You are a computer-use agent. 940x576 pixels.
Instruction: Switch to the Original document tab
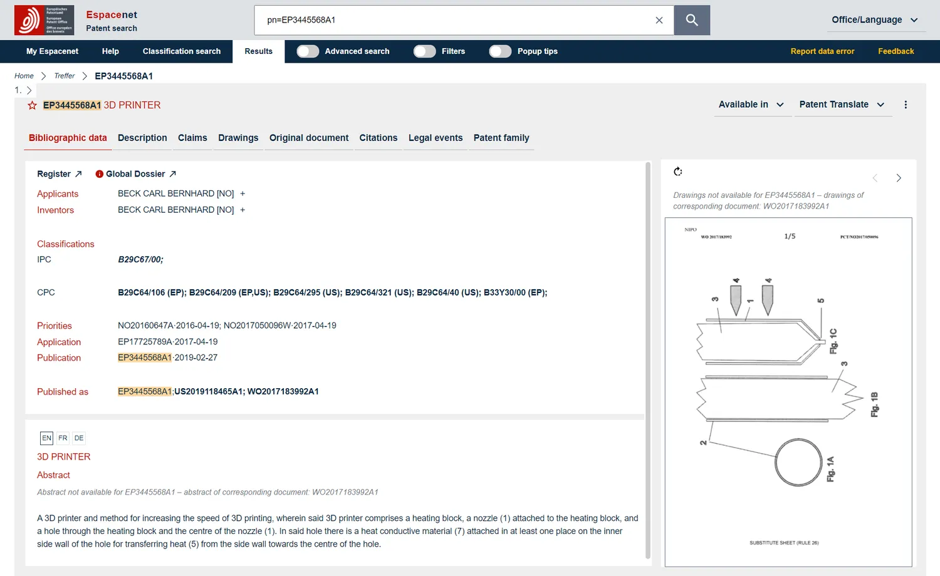pos(309,138)
